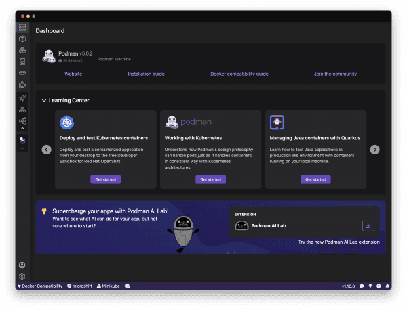The height and width of the screenshot is (310, 407).
Task: Open the notifications bell icon
Action: 387,286
